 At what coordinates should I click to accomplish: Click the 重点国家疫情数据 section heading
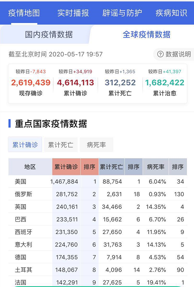pyautogui.click(x=51, y=124)
